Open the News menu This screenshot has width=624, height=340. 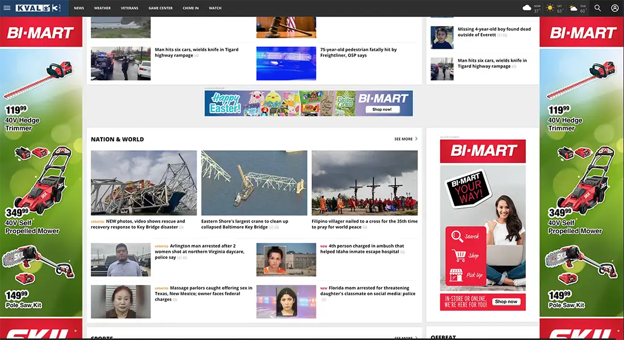pos(79,8)
